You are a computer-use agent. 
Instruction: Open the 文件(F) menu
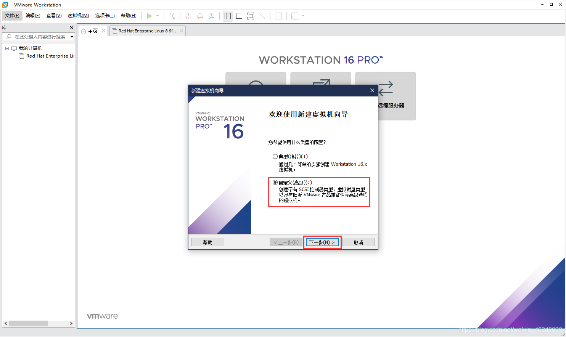12,16
